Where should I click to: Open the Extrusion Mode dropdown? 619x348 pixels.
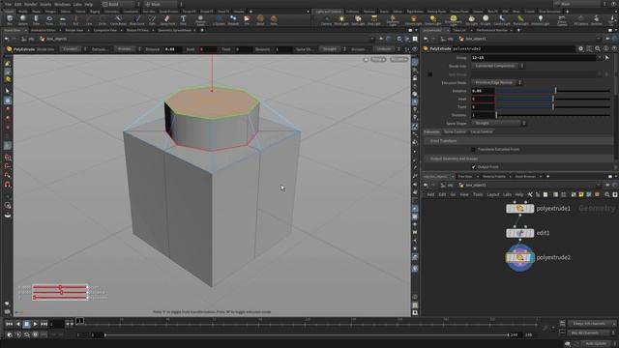[496, 83]
